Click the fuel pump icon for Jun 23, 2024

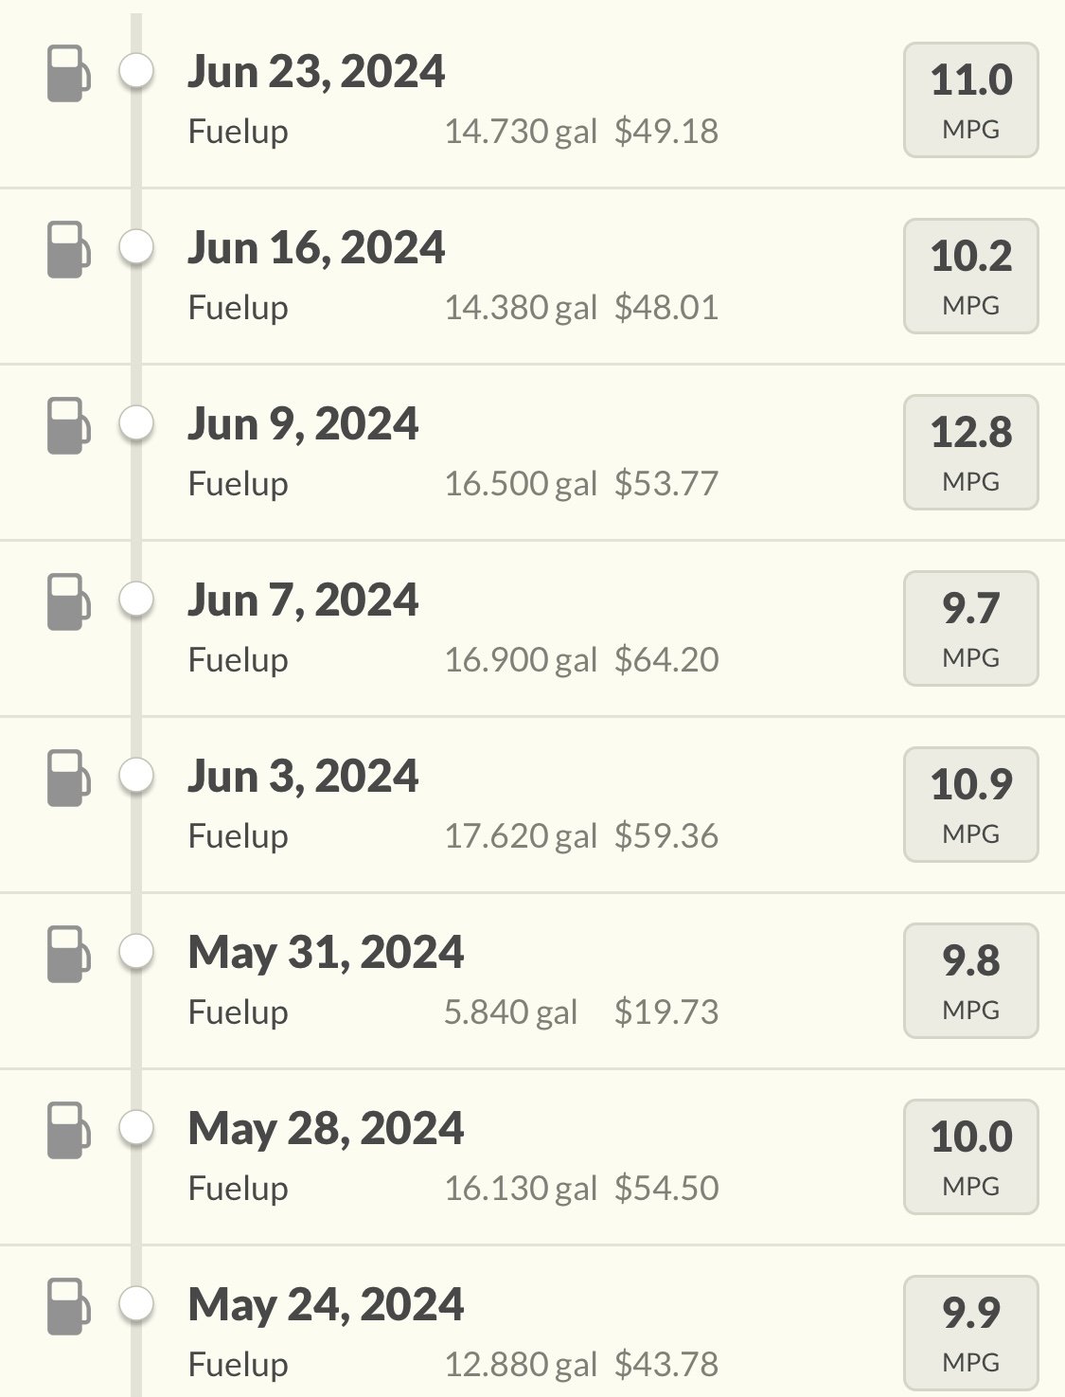click(x=69, y=74)
